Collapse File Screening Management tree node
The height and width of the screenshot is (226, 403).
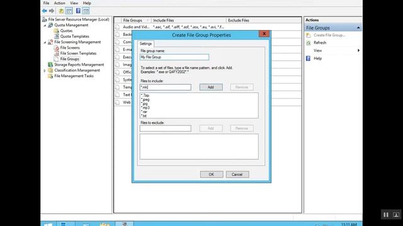tap(45, 42)
